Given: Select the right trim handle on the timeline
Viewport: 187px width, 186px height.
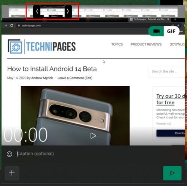Looking at the screenshot, I should [x=68, y=11].
